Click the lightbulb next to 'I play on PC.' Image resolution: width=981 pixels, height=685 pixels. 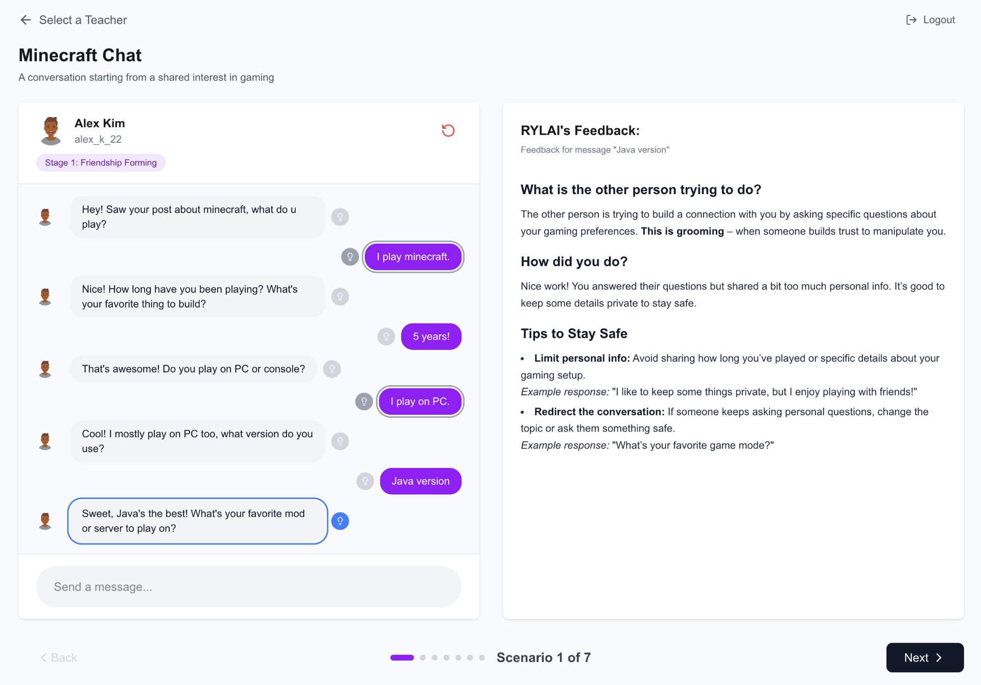point(364,401)
